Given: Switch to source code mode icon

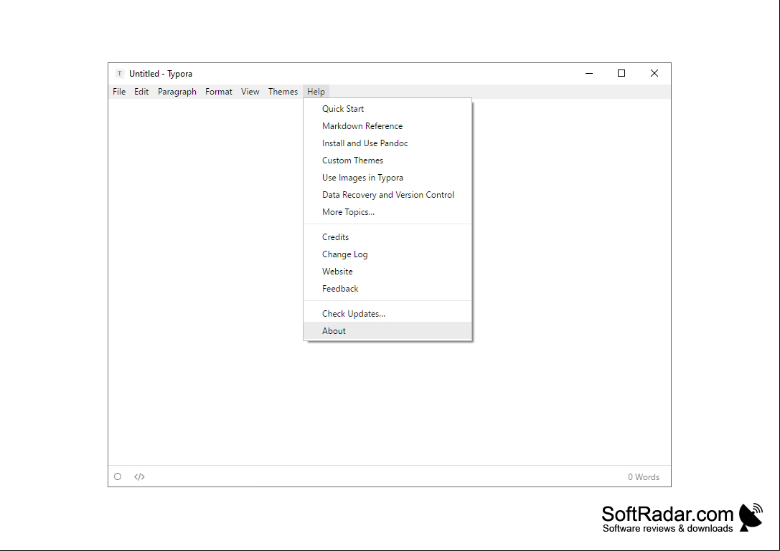Looking at the screenshot, I should [139, 476].
